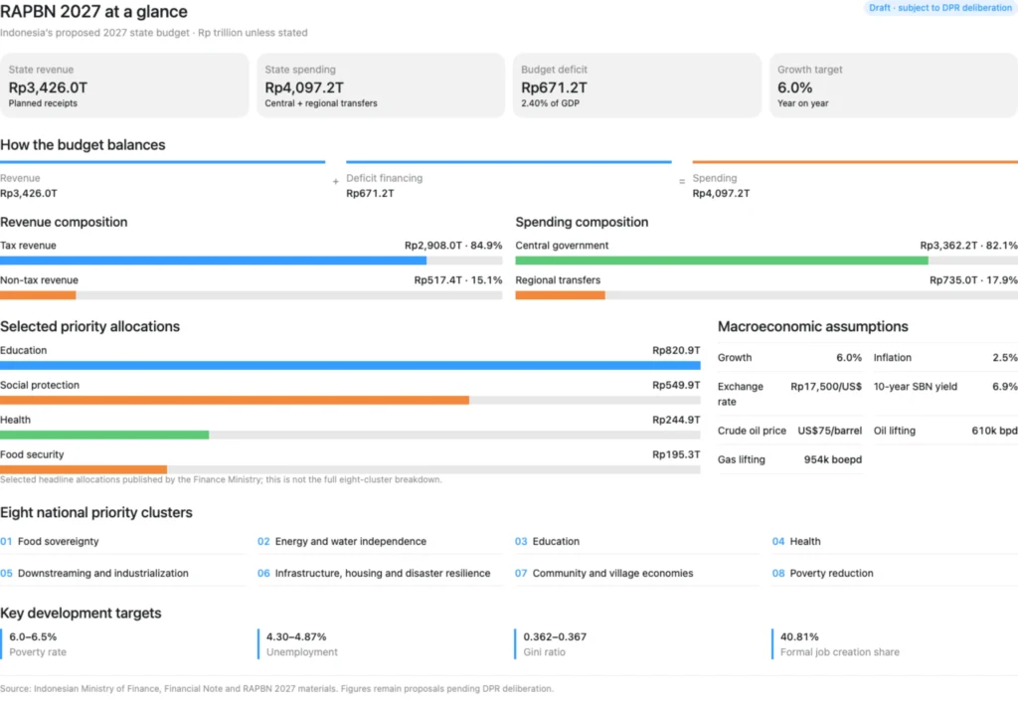The height and width of the screenshot is (707, 1018).
Task: Open the State spending summary card
Action: [x=381, y=86]
